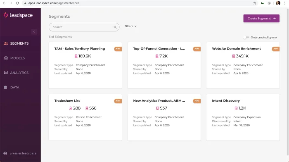Click the company icon beside 169.6K
This screenshot has width=289, height=162.
point(76,56)
